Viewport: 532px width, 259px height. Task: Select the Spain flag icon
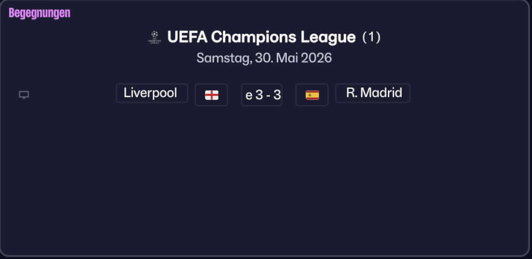[x=312, y=95]
